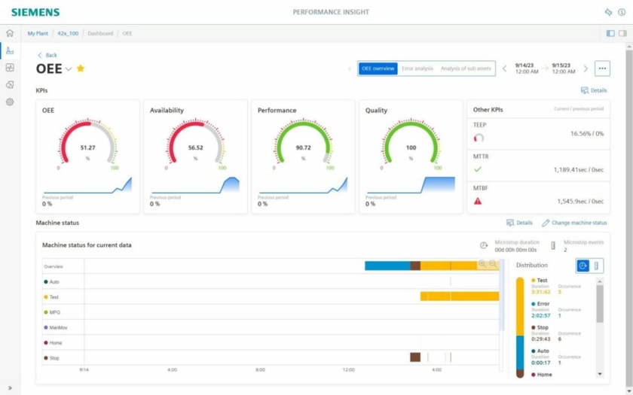Expand the OEE dashboard dropdown chevron
Screen dimensions: 633x395
tap(69, 69)
